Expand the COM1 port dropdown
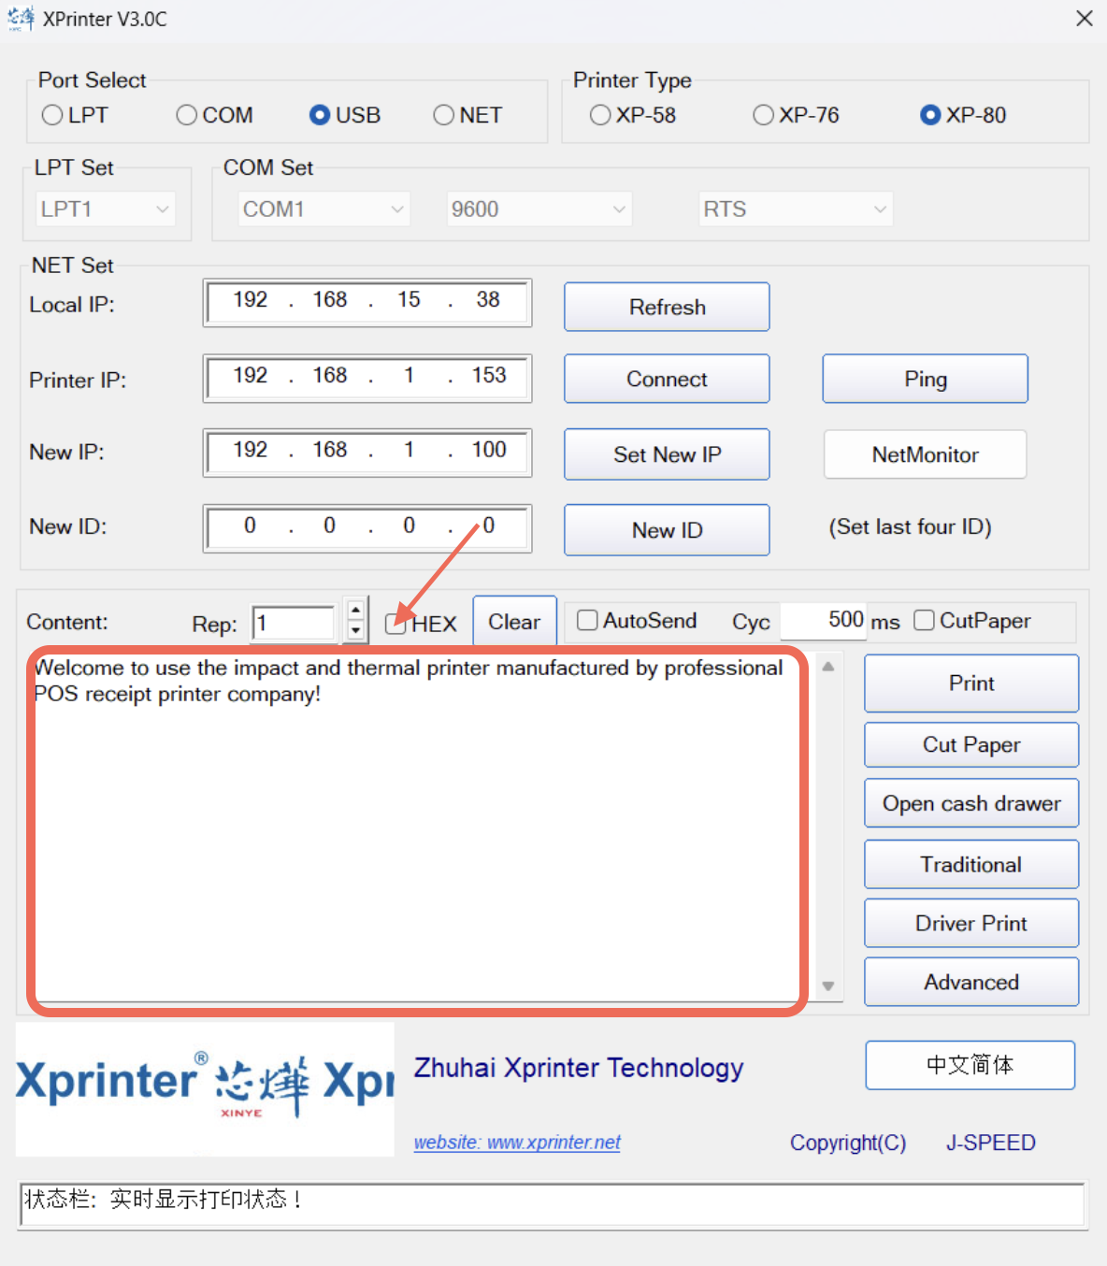This screenshot has height=1266, width=1107. [x=323, y=209]
